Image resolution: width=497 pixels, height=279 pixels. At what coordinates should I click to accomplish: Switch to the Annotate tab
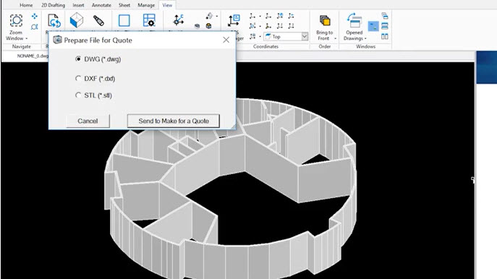[101, 5]
